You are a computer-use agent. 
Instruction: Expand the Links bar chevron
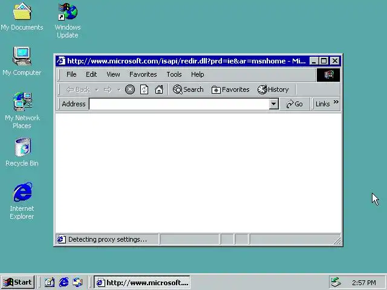[x=336, y=102]
